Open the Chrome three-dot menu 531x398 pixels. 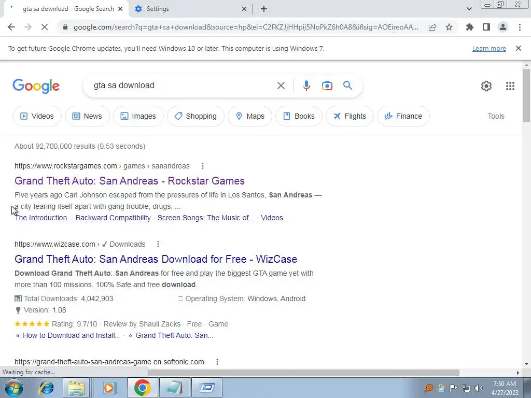coord(520,27)
